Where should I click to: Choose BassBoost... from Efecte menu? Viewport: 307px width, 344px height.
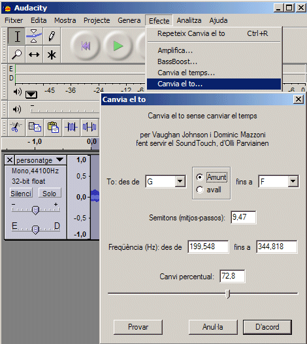[214, 61]
